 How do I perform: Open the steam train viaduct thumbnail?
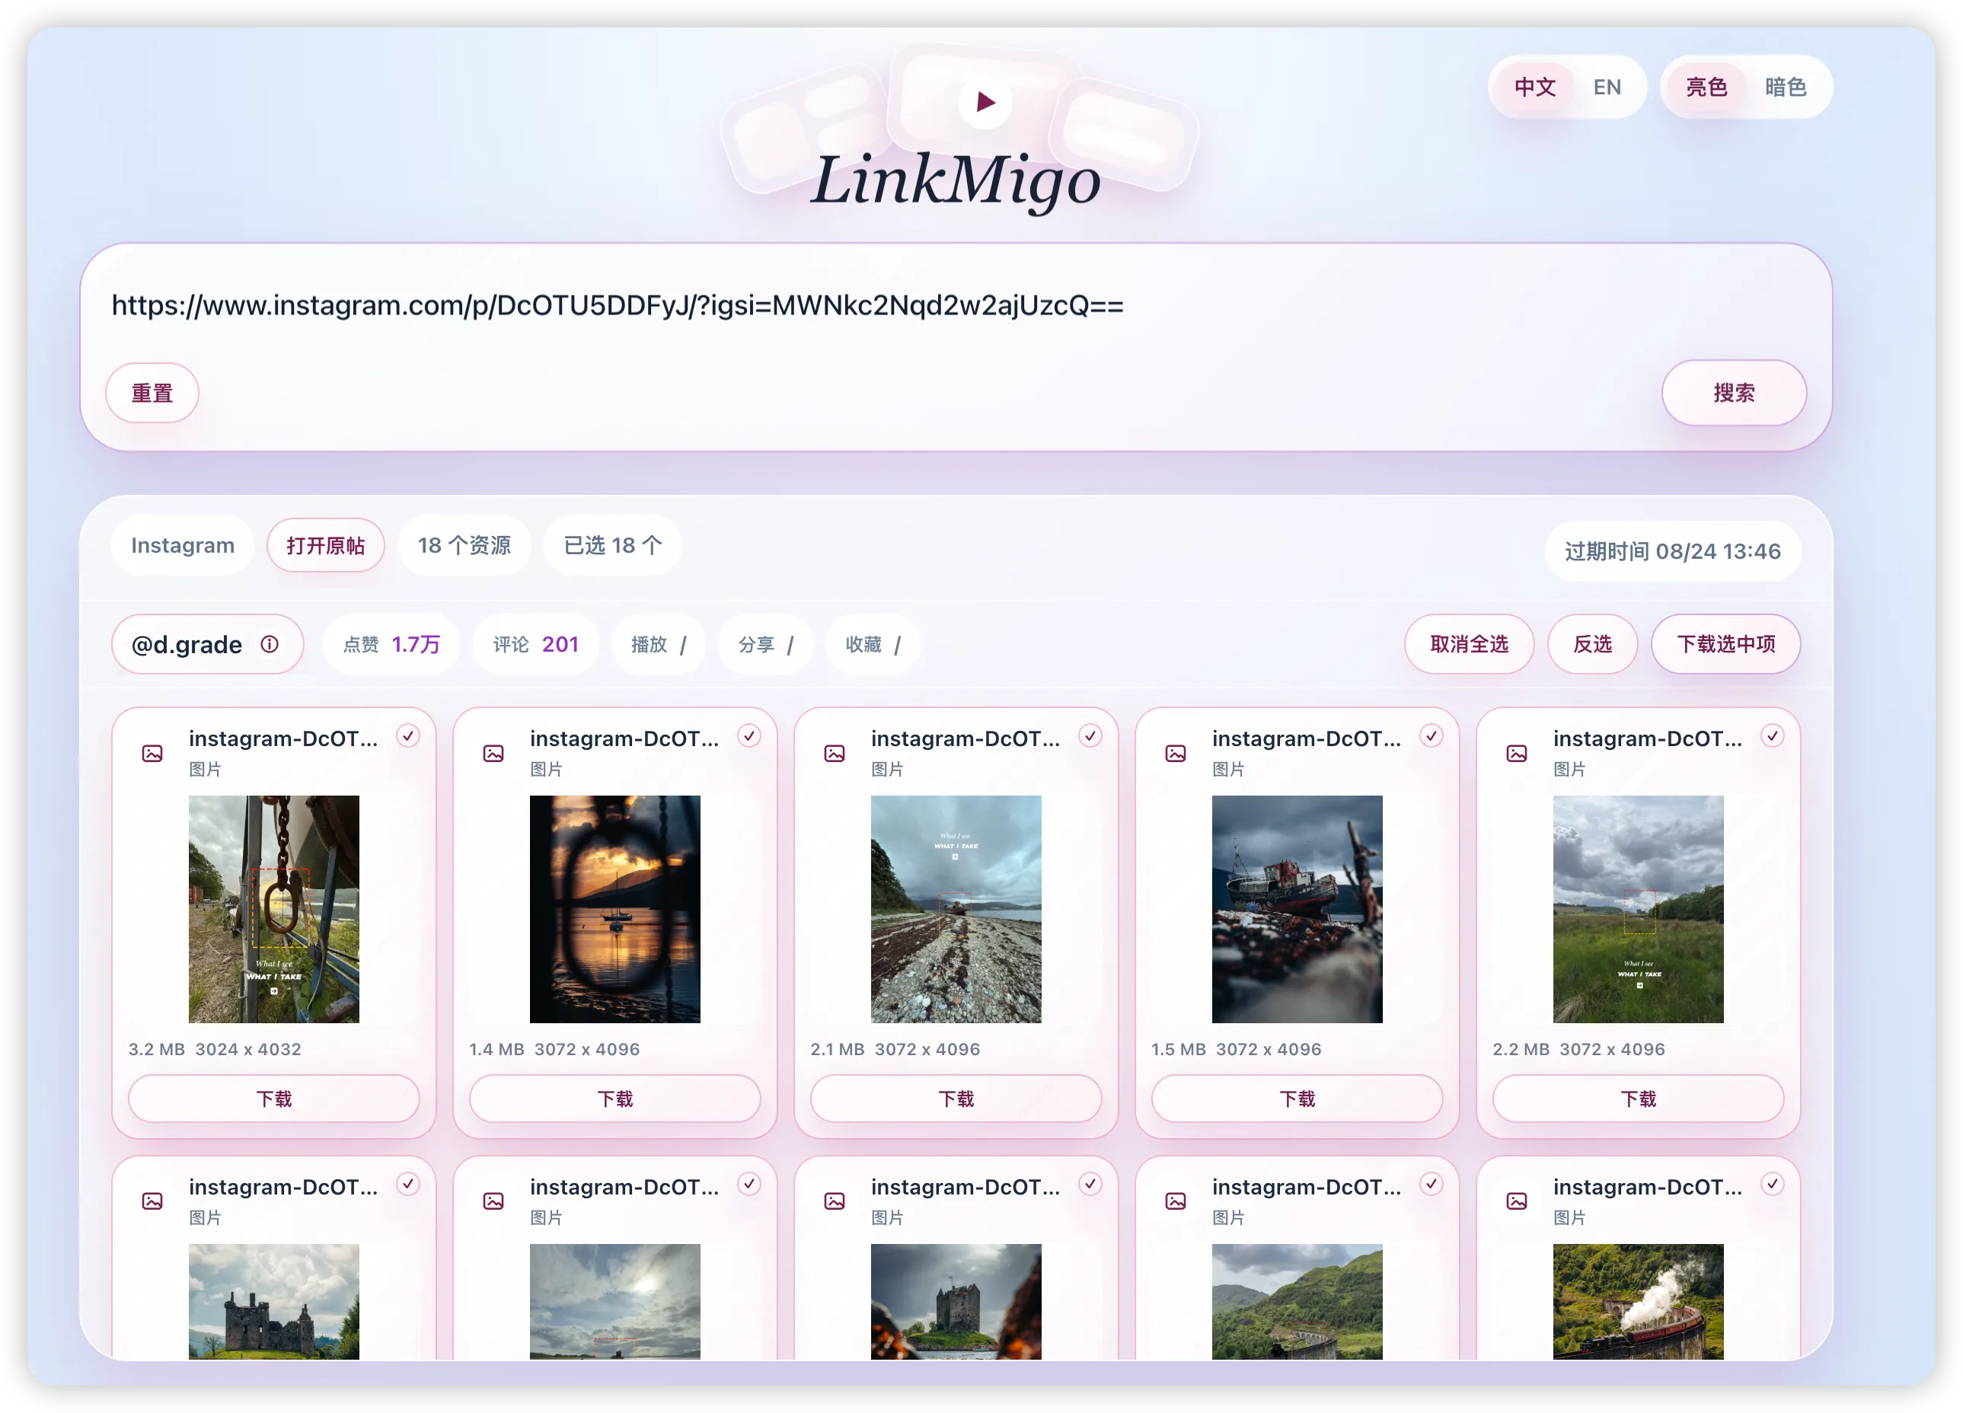point(1638,1301)
